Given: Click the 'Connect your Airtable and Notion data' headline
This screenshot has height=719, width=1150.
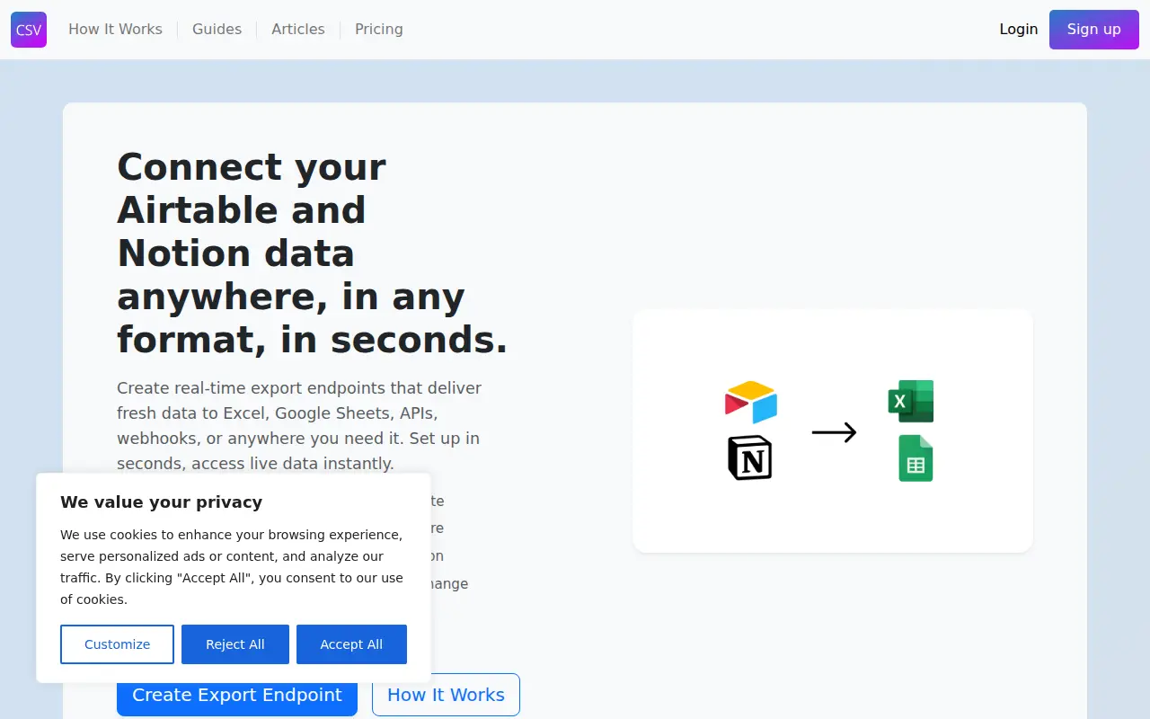Looking at the screenshot, I should pos(313,253).
